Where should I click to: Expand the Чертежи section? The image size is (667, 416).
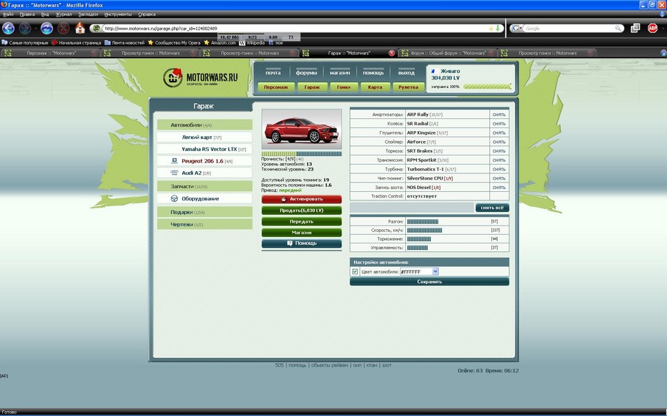pos(204,224)
